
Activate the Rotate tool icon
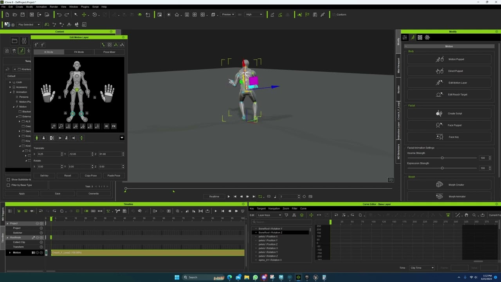pos(95,14)
